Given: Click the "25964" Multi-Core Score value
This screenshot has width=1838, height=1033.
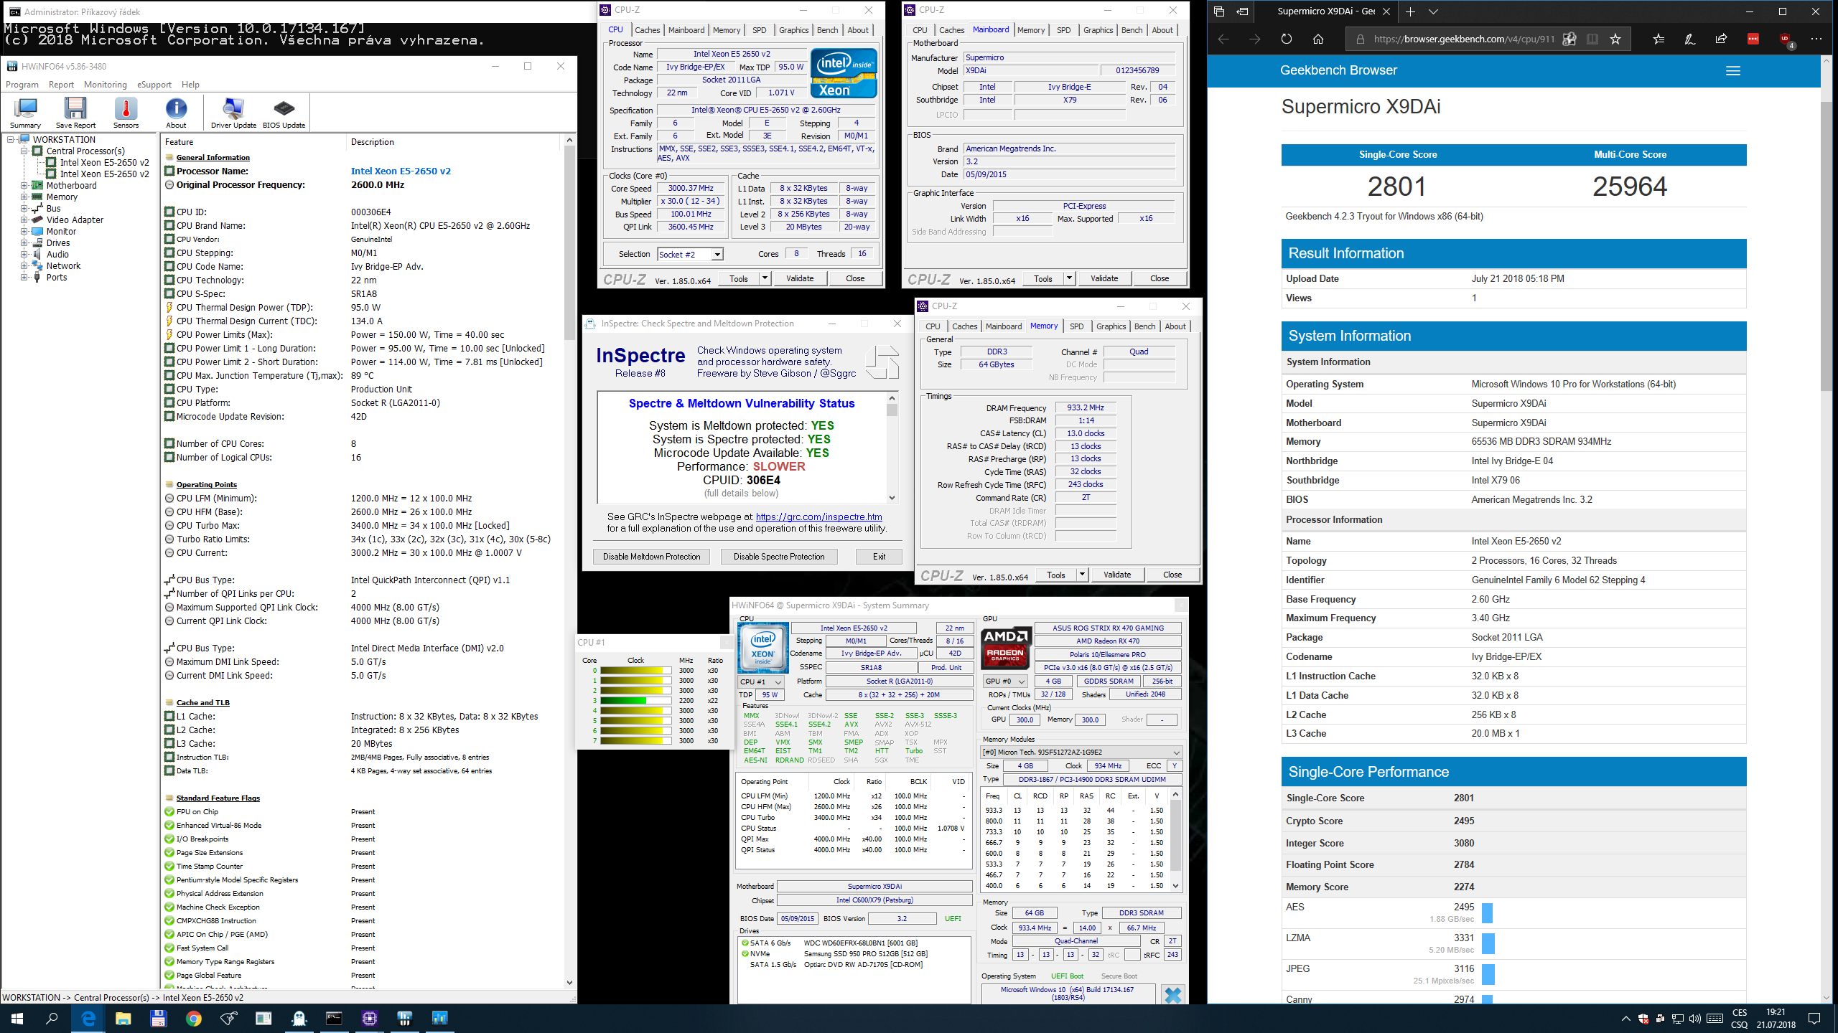Looking at the screenshot, I should tap(1629, 187).
